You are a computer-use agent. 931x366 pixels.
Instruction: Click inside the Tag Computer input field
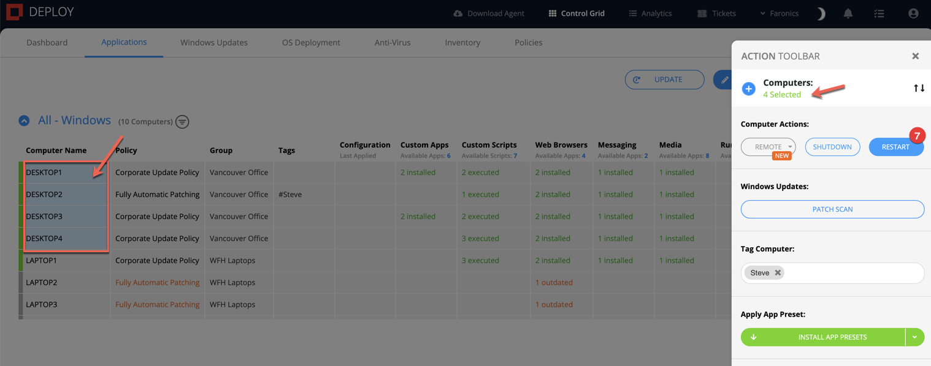coord(832,273)
